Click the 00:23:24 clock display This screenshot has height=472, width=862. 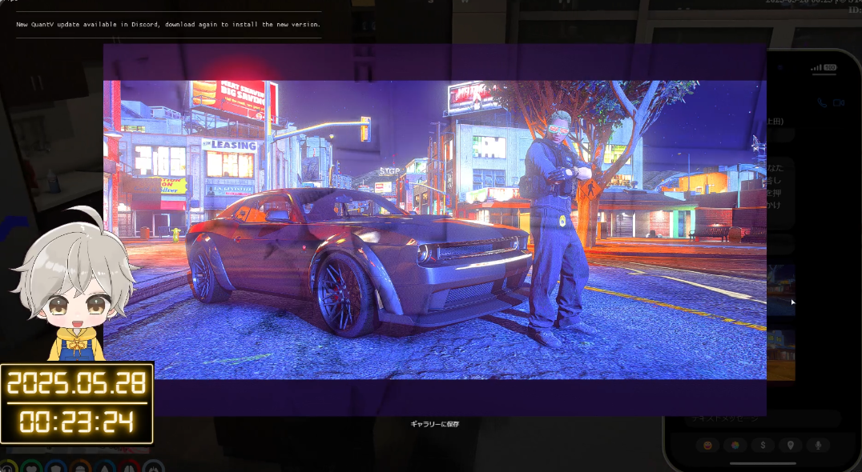pos(76,422)
